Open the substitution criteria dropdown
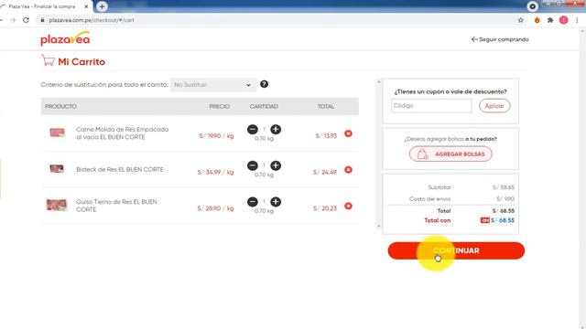 click(x=213, y=85)
